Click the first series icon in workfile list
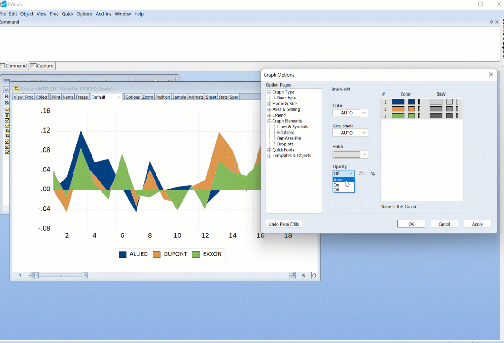This screenshot has width=504, height=343. pos(7,110)
